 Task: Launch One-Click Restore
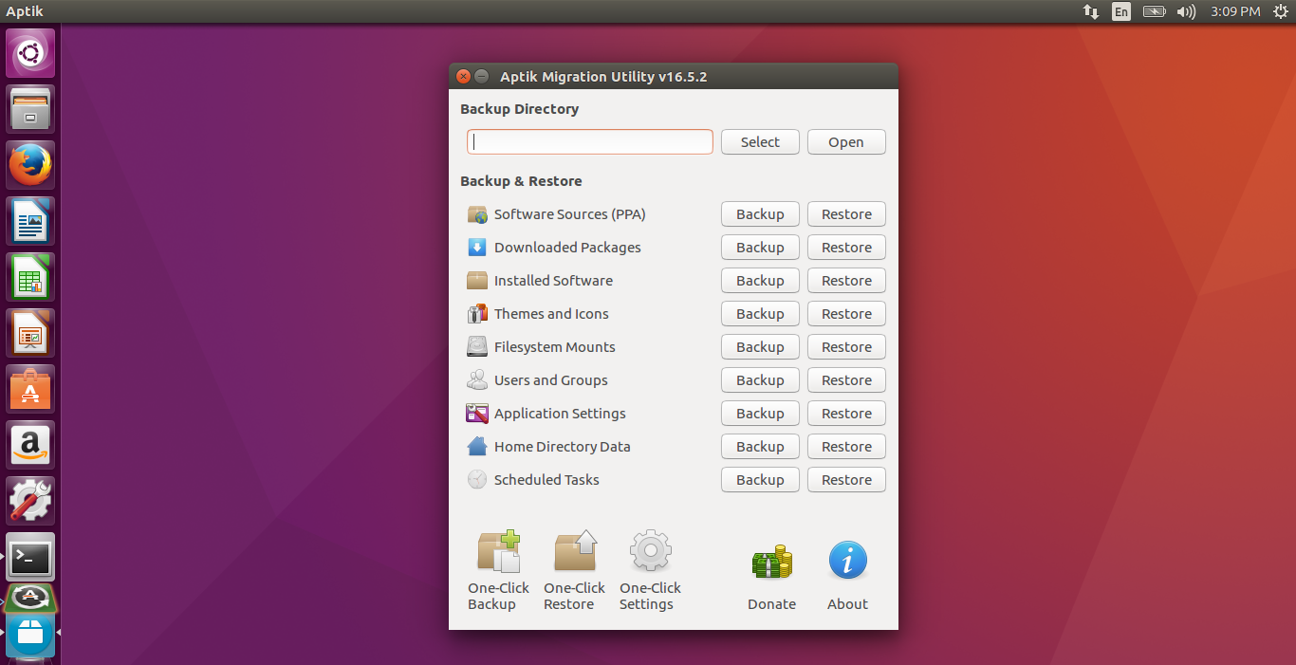[x=574, y=570]
